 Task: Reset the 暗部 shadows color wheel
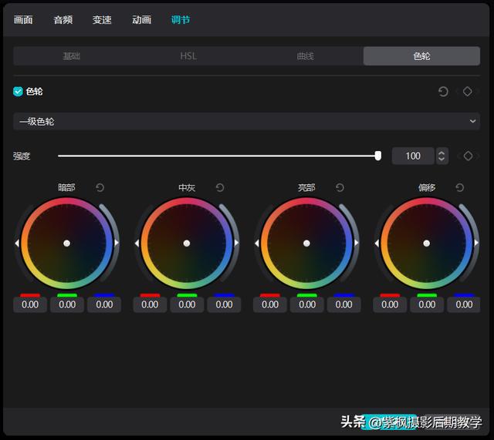tap(100, 188)
